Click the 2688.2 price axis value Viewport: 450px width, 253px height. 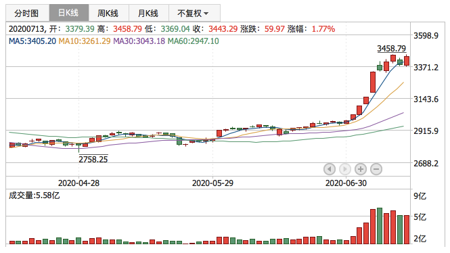click(426, 164)
